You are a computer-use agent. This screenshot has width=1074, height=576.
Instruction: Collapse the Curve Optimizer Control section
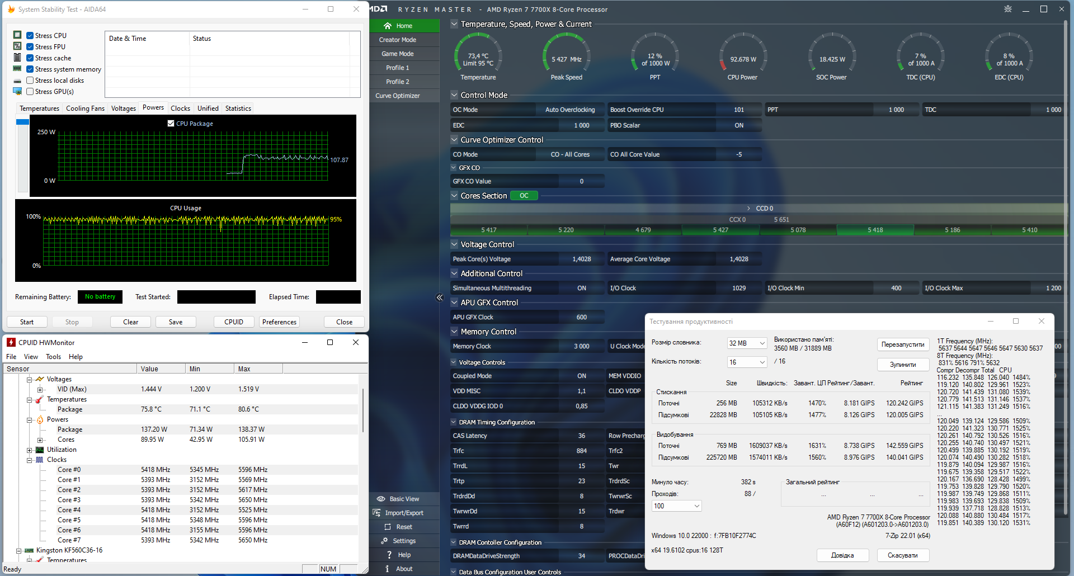click(454, 140)
